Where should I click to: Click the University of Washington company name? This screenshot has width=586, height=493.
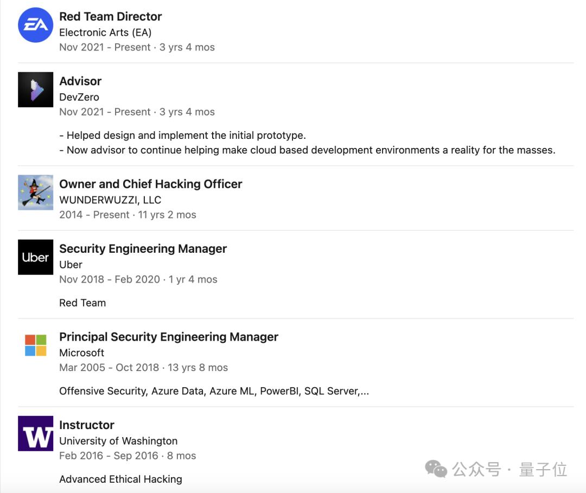[x=118, y=441]
